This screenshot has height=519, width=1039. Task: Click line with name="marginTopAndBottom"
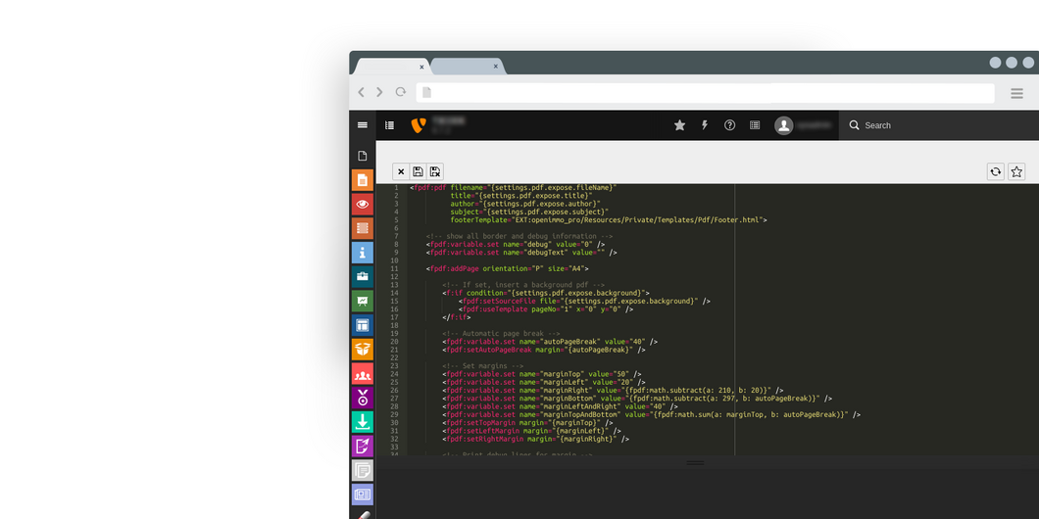(x=652, y=414)
